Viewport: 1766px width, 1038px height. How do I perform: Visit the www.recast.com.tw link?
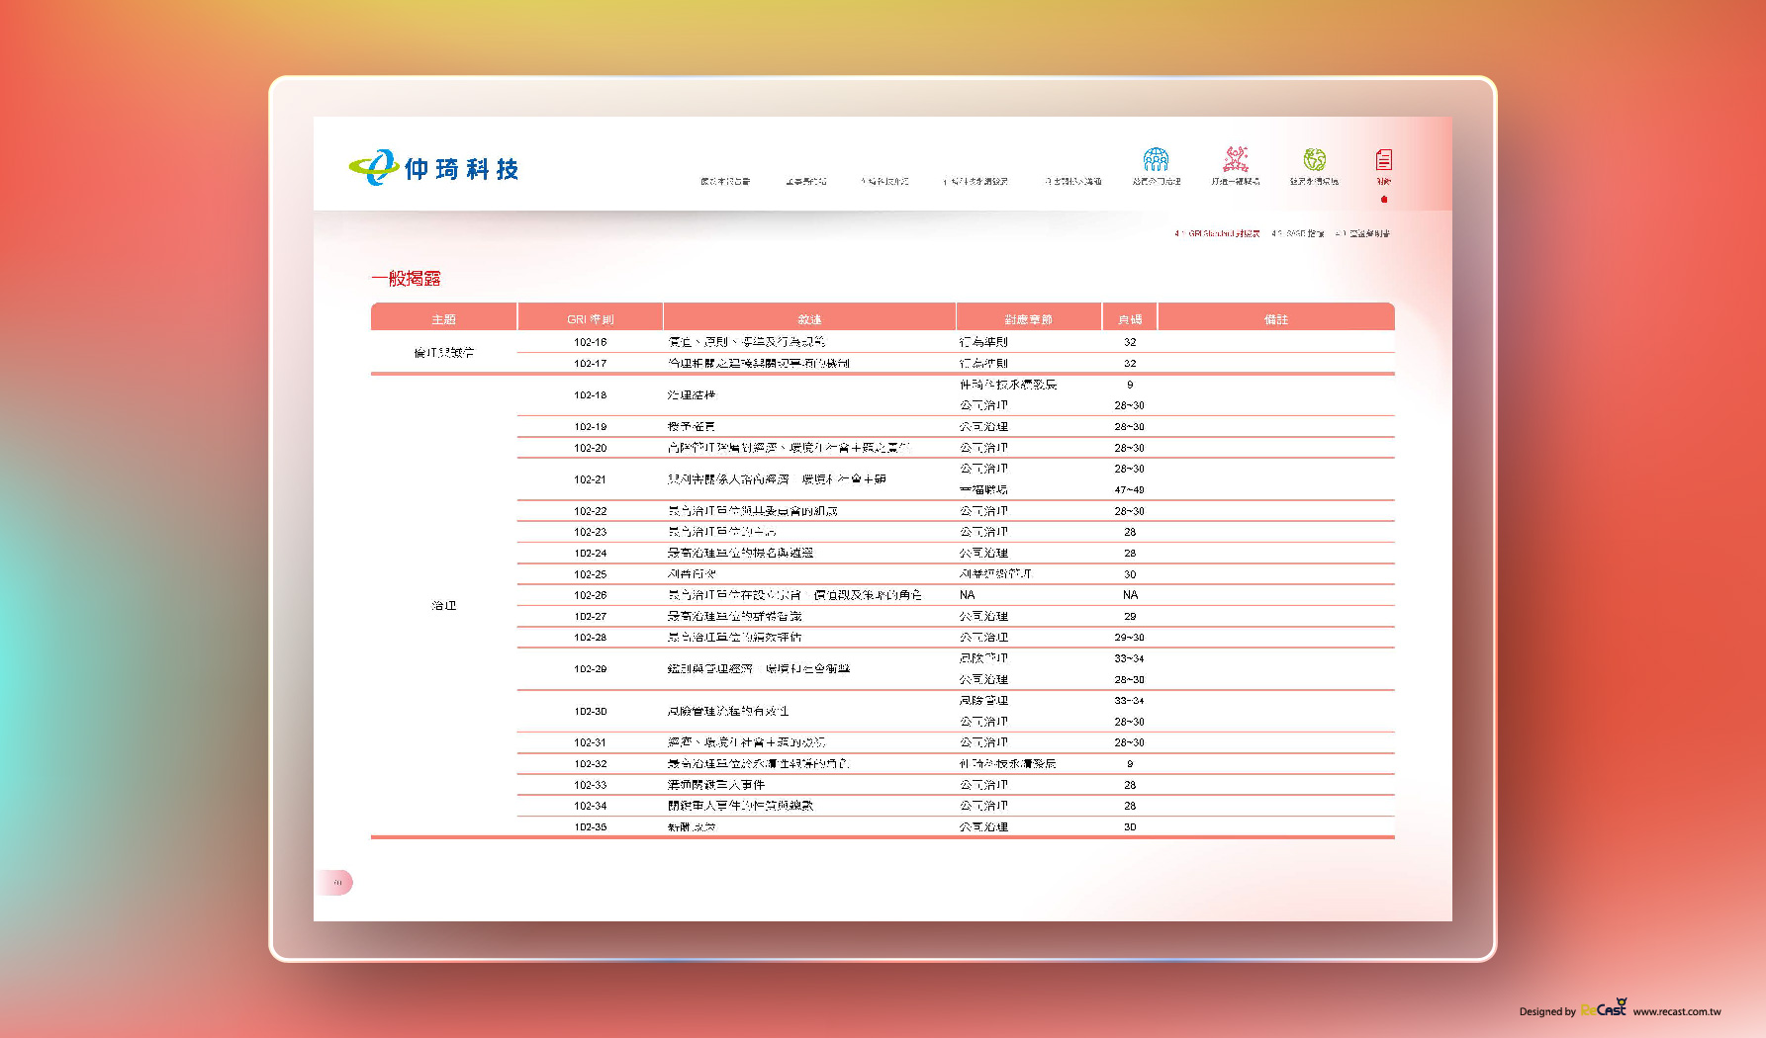click(x=1677, y=1011)
